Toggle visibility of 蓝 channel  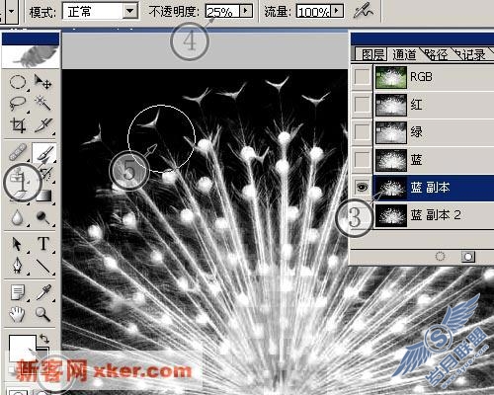[x=362, y=160]
